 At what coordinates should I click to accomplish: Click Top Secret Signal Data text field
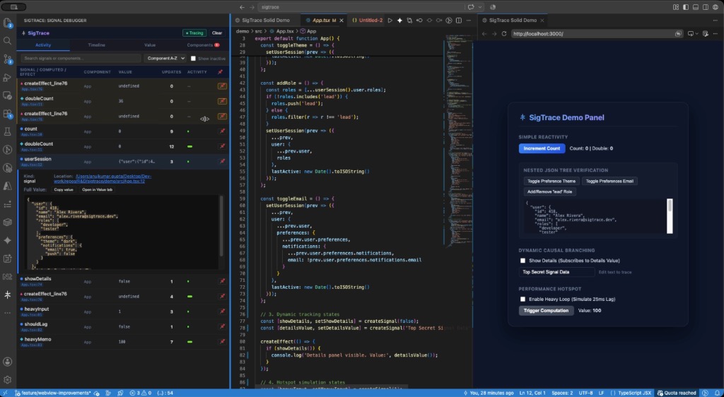[557, 272]
